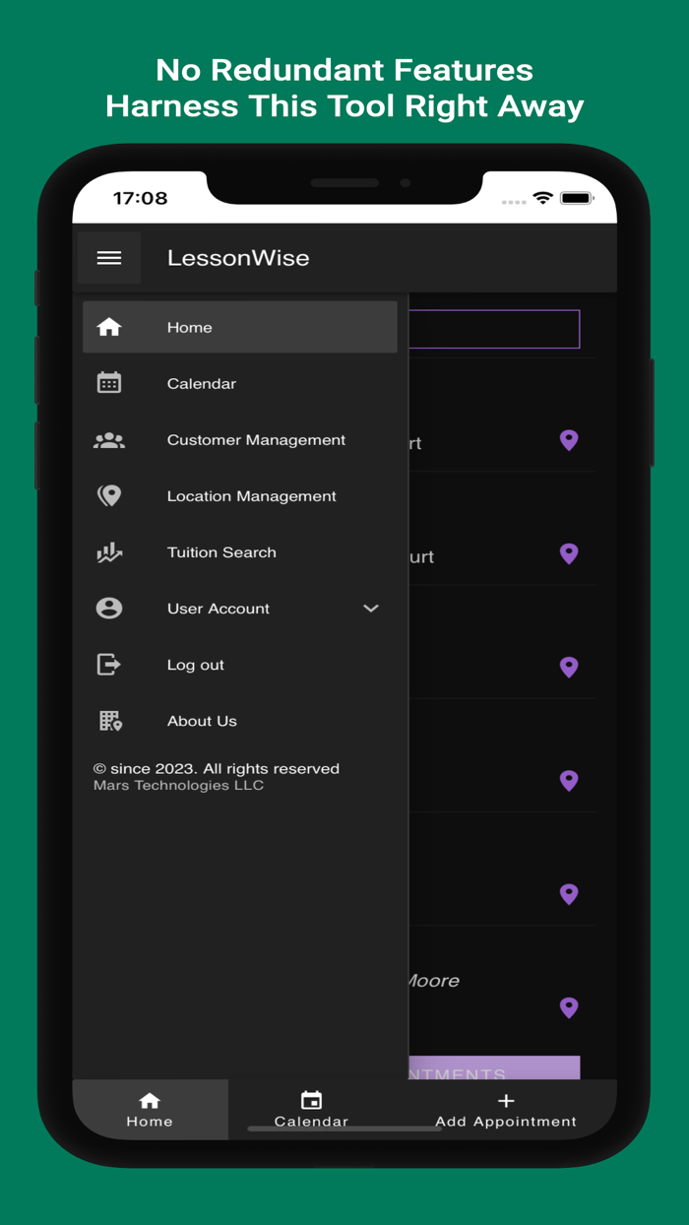The height and width of the screenshot is (1225, 689).
Task: Tap the purple button behind the drawer
Action: click(x=494, y=1067)
